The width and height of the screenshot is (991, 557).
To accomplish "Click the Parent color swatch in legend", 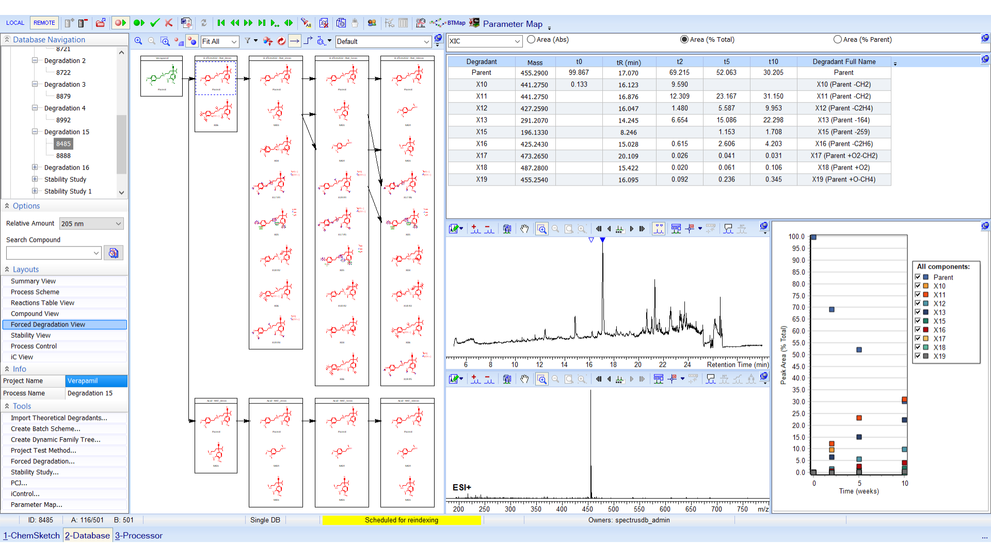I will tap(926, 277).
